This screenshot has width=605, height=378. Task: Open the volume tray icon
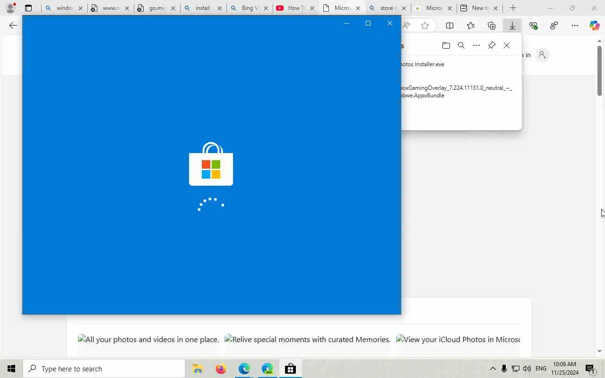click(527, 369)
